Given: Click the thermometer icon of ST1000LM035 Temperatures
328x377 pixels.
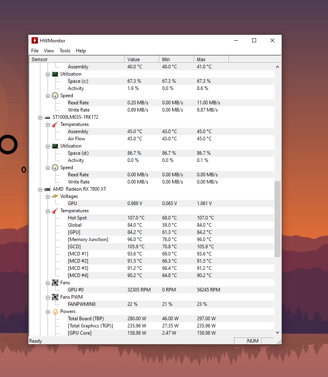Looking at the screenshot, I should tap(55, 124).
